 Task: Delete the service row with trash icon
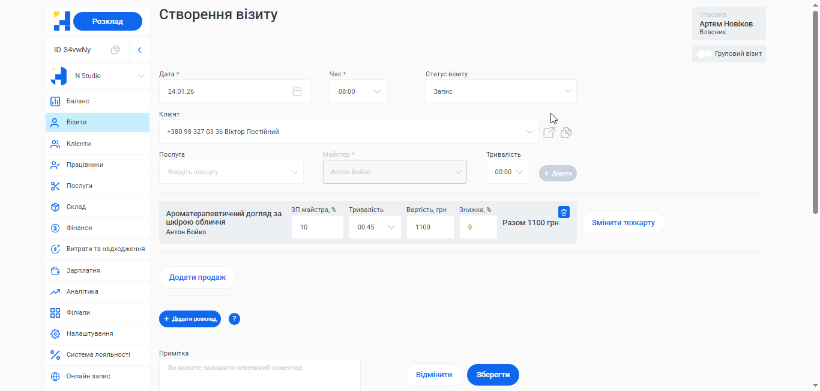(x=564, y=212)
